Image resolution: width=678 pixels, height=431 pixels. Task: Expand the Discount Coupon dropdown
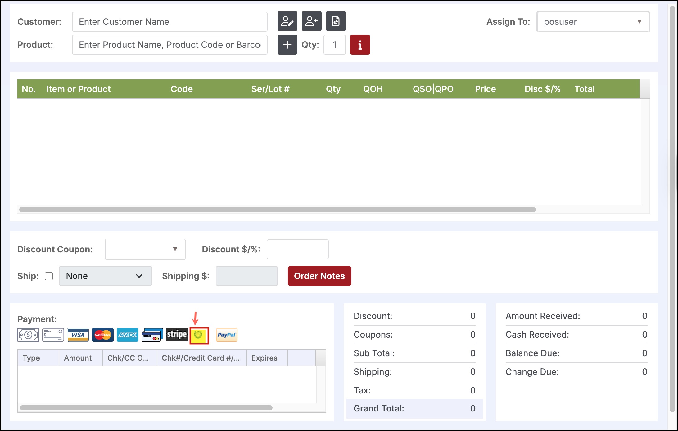coord(145,249)
